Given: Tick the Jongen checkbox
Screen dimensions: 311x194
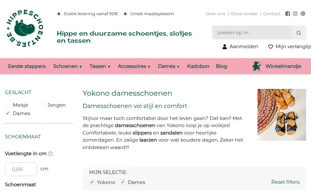Looking at the screenshot, I should [x=42, y=105].
